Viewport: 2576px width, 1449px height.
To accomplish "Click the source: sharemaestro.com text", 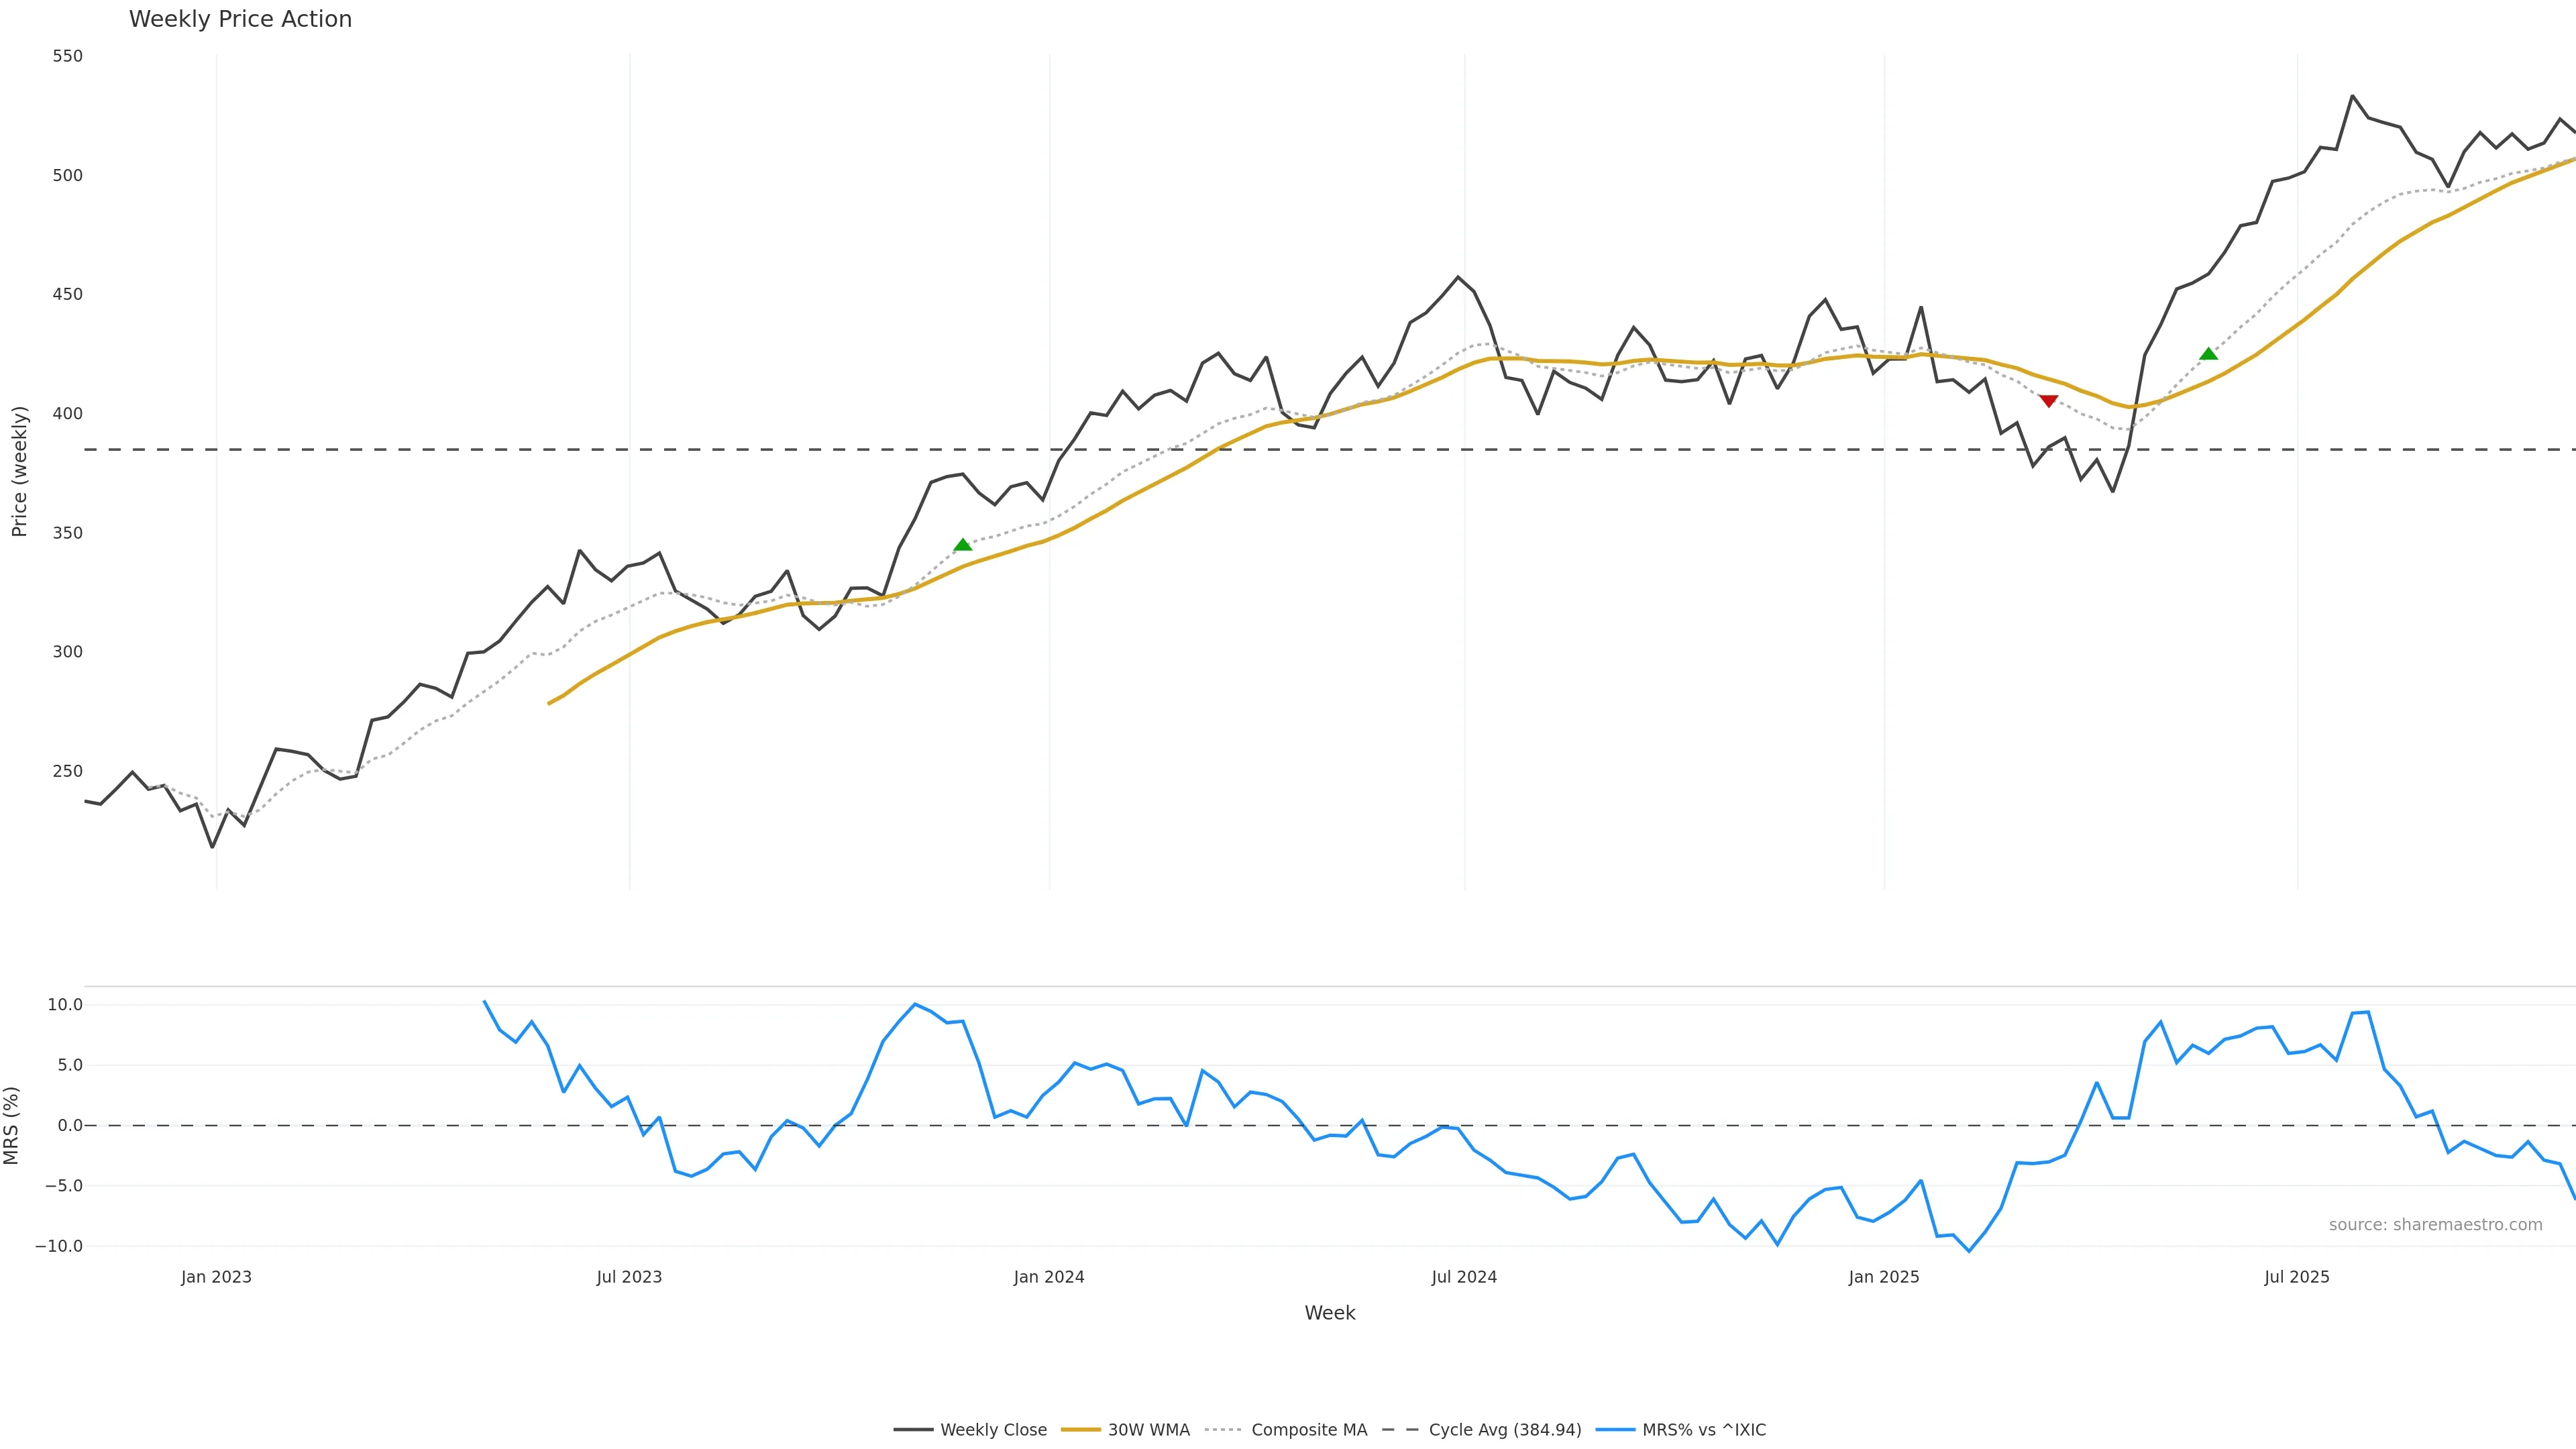I will [x=2435, y=1225].
